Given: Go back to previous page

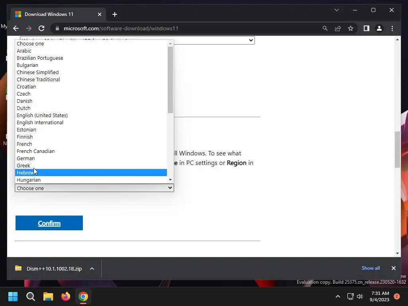Looking at the screenshot, I should (x=16, y=28).
